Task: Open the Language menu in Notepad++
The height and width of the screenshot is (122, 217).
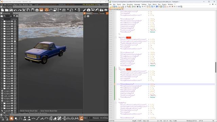Action: click(x=137, y=4)
